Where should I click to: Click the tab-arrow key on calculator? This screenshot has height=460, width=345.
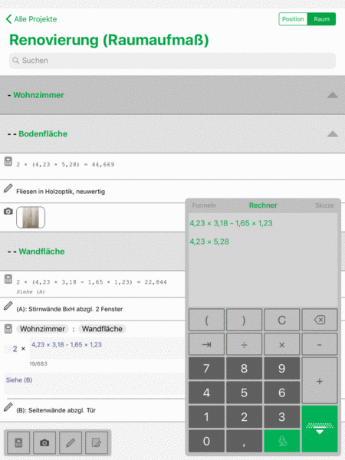tap(206, 344)
